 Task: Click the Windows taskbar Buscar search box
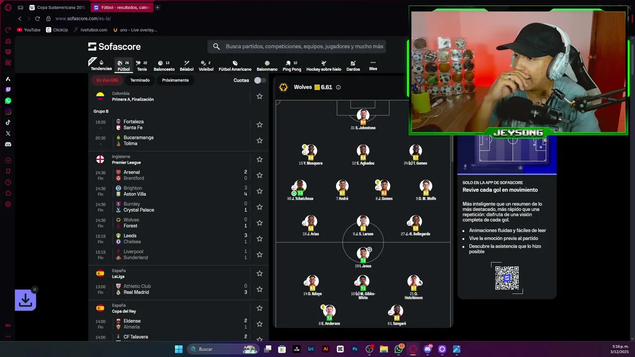click(x=223, y=349)
